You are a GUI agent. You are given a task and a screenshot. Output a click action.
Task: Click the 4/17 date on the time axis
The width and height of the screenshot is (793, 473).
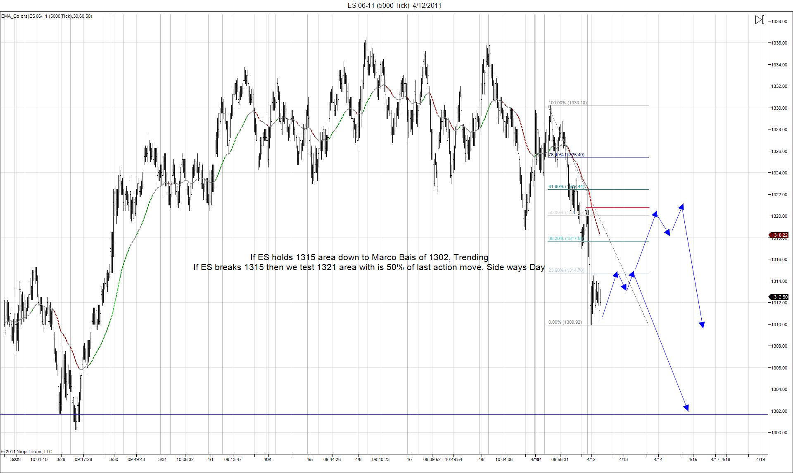(x=715, y=459)
